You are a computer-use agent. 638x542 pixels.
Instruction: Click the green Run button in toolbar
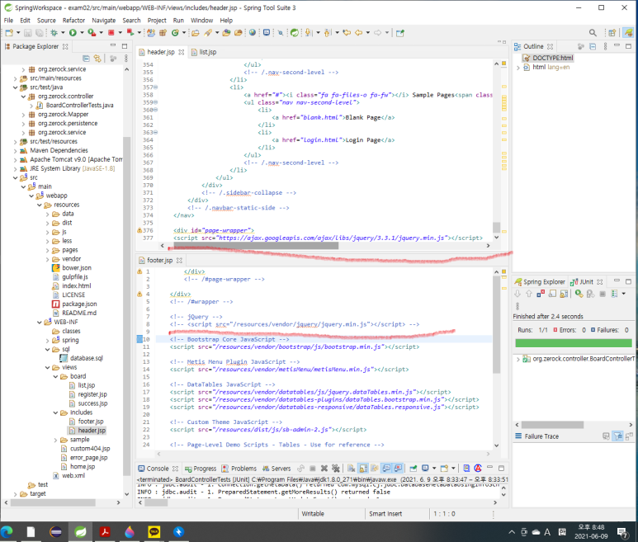[73, 33]
